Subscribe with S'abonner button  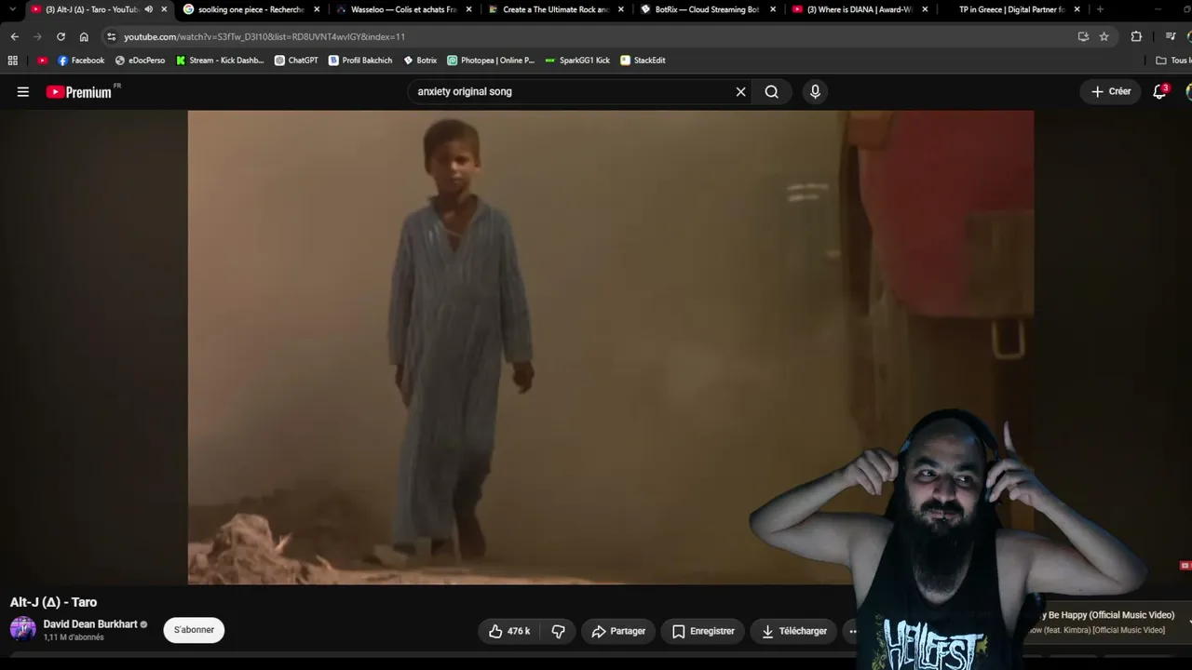point(194,630)
